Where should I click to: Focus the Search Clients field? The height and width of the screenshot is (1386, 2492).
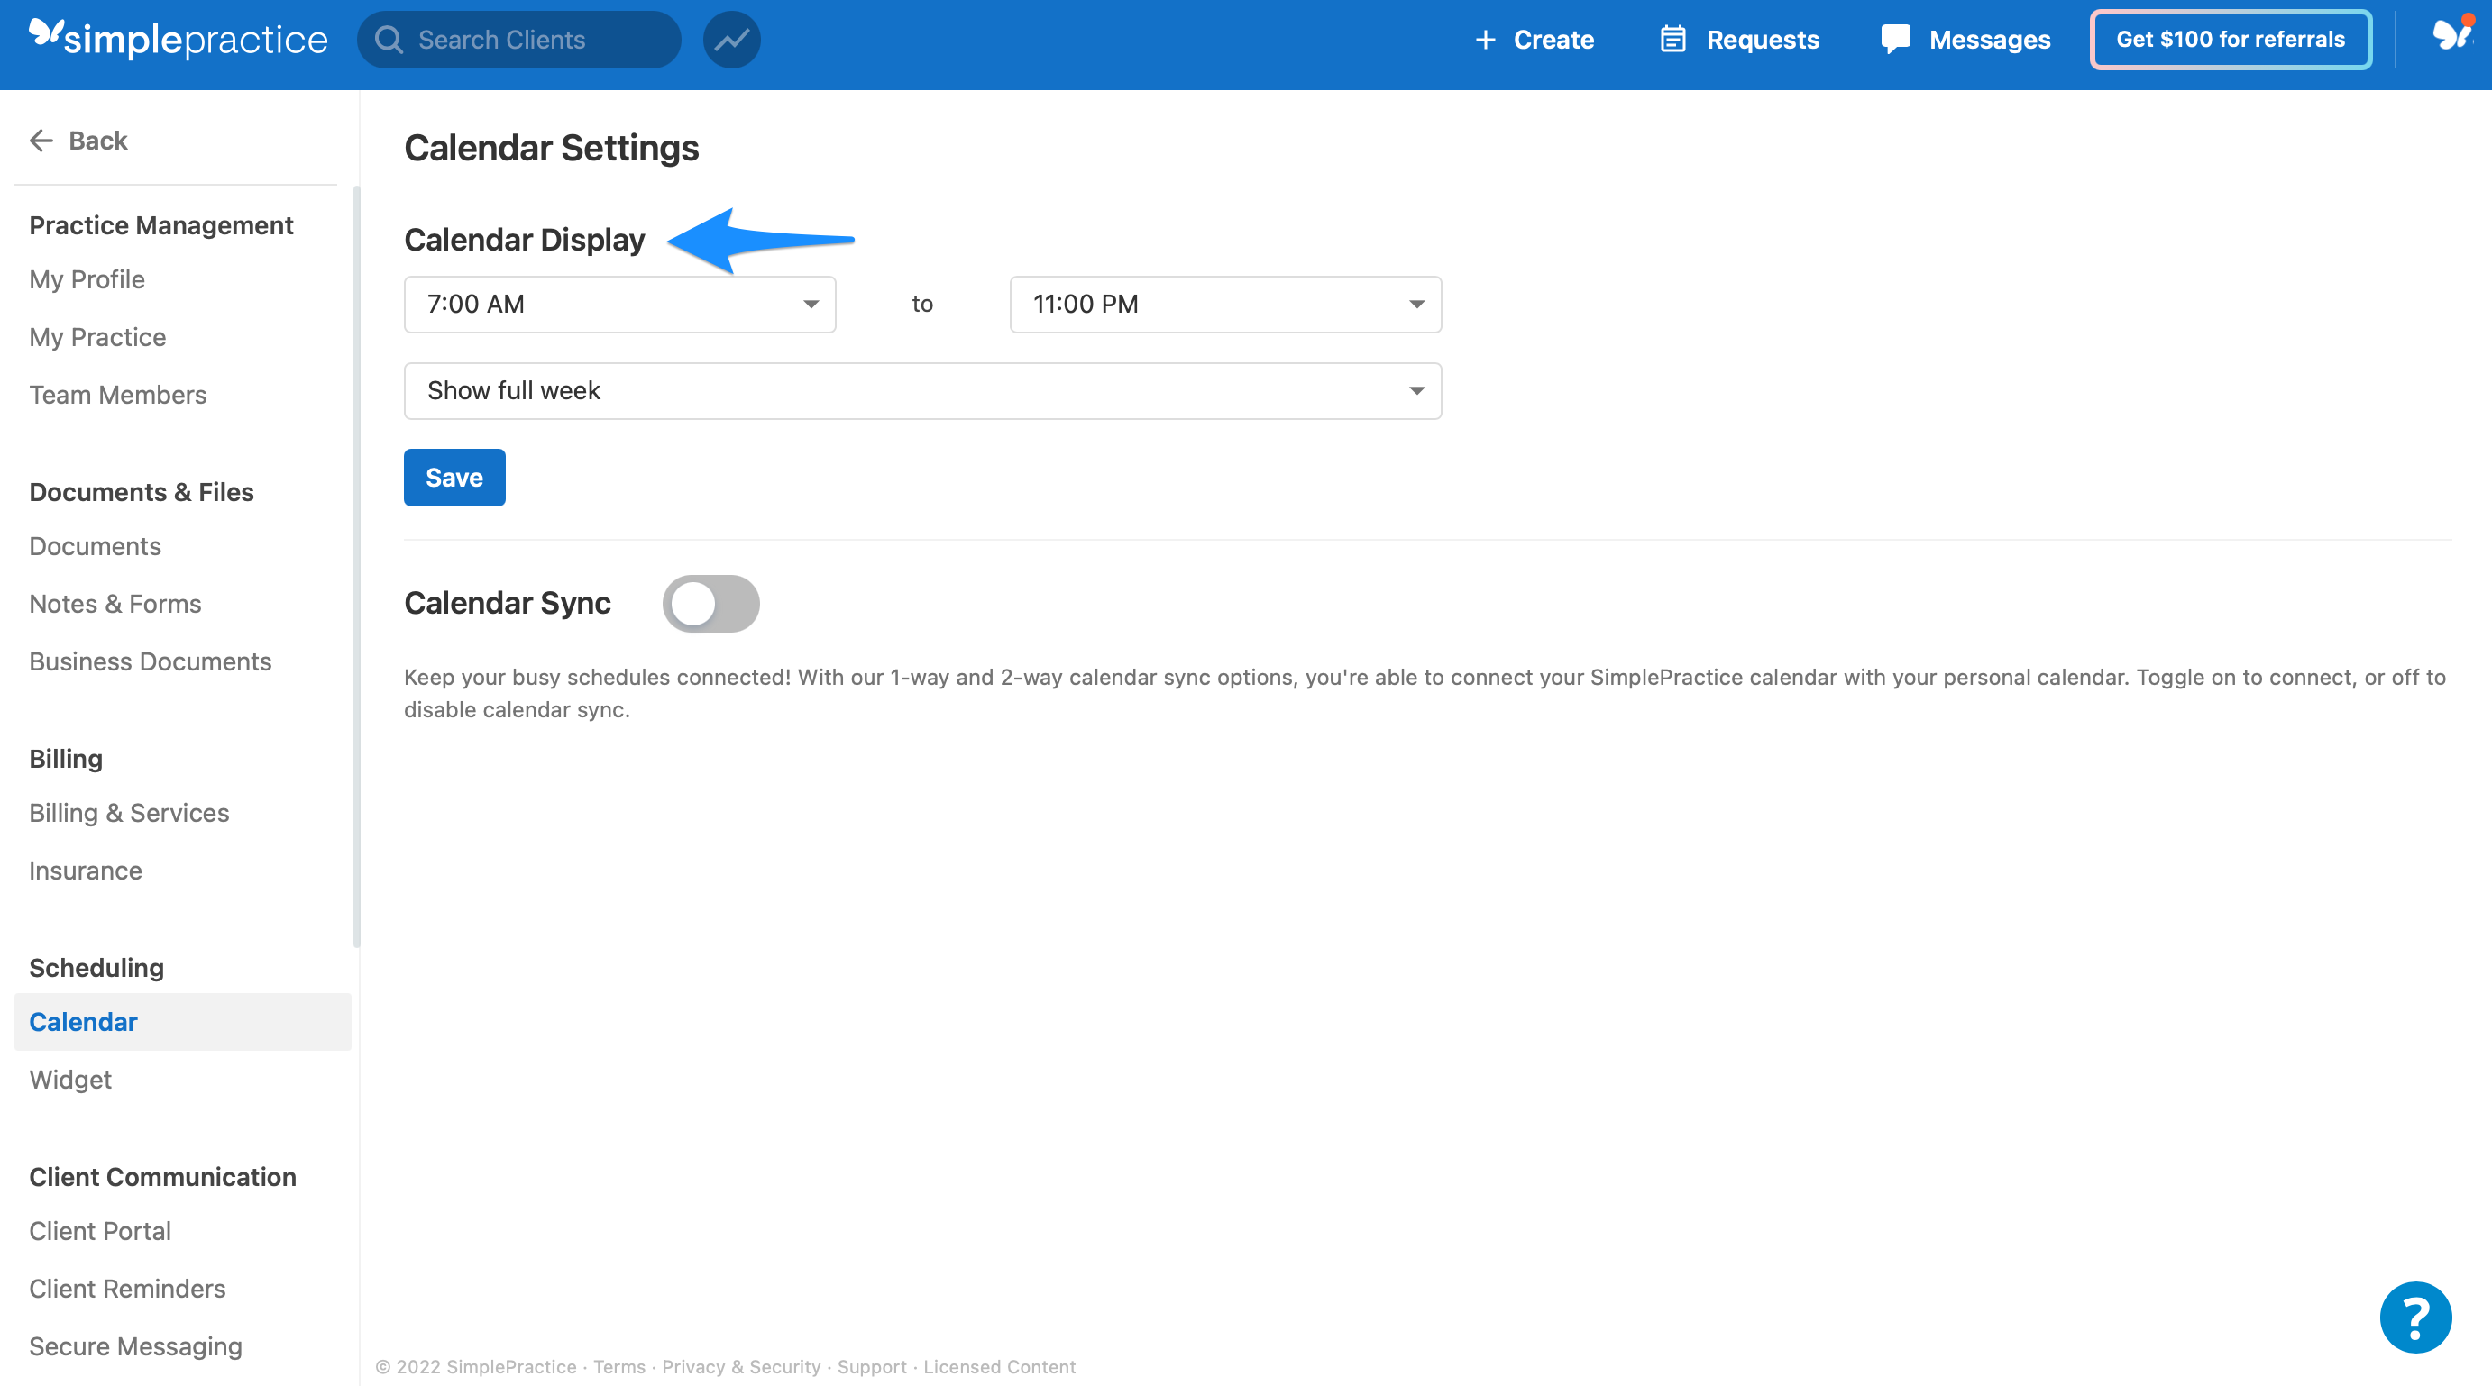click(x=519, y=40)
